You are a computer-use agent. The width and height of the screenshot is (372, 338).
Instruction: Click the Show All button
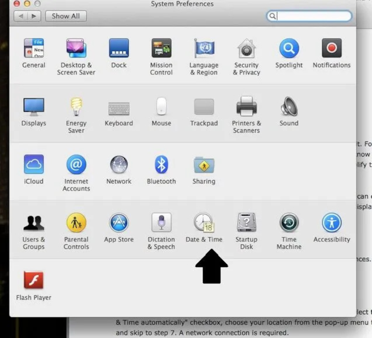(x=66, y=16)
